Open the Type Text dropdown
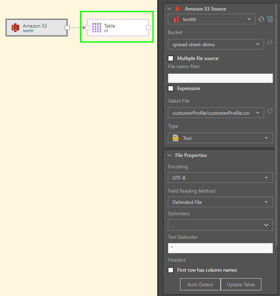Image resolution: width=280 pixels, height=296 pixels. 220,138
